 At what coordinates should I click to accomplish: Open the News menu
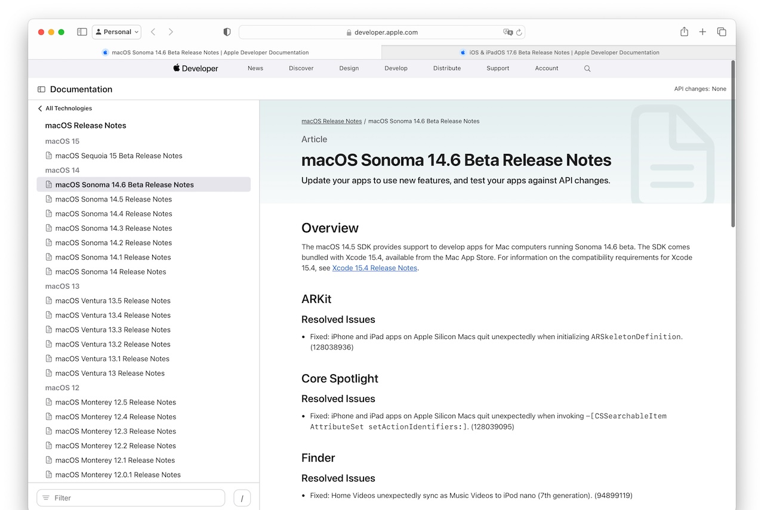pos(255,69)
